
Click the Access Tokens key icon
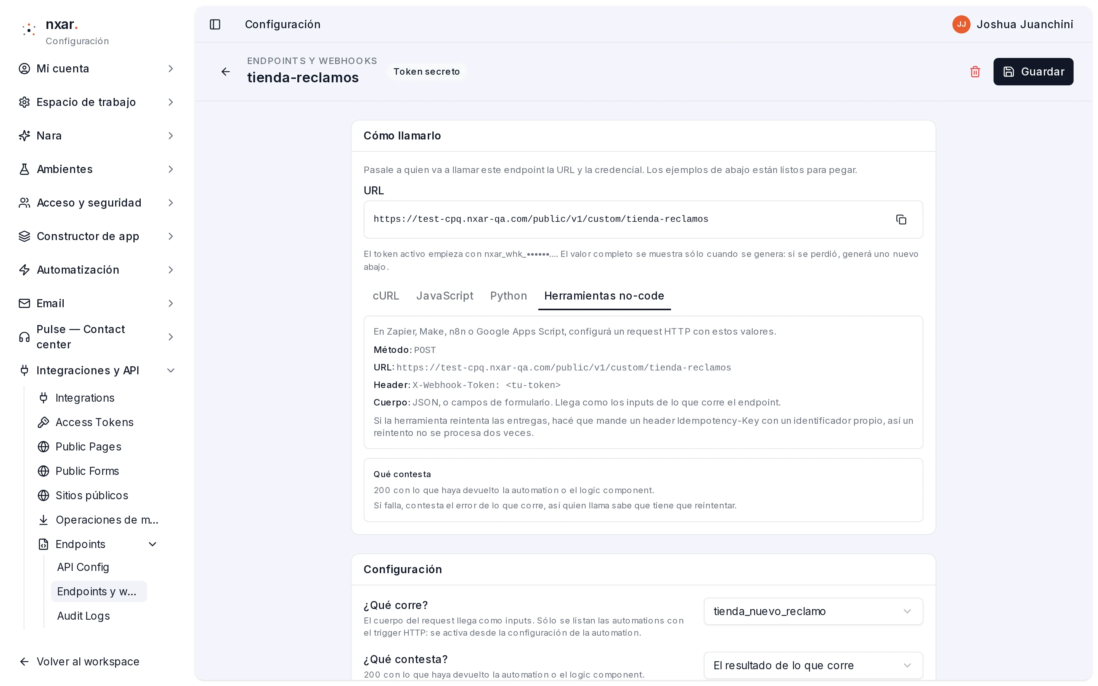coord(43,422)
